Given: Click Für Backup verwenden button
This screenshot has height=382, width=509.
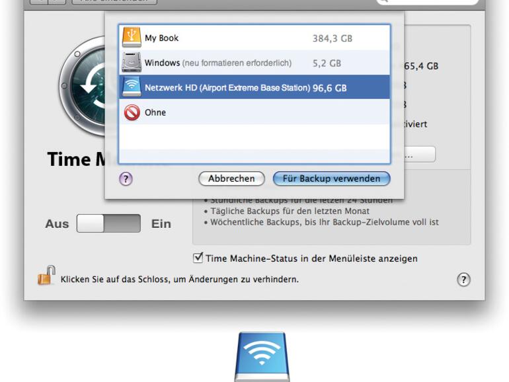Looking at the screenshot, I should click(331, 178).
